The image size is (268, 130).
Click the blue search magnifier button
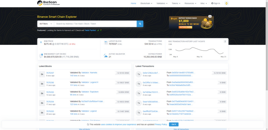pyautogui.click(x=140, y=24)
